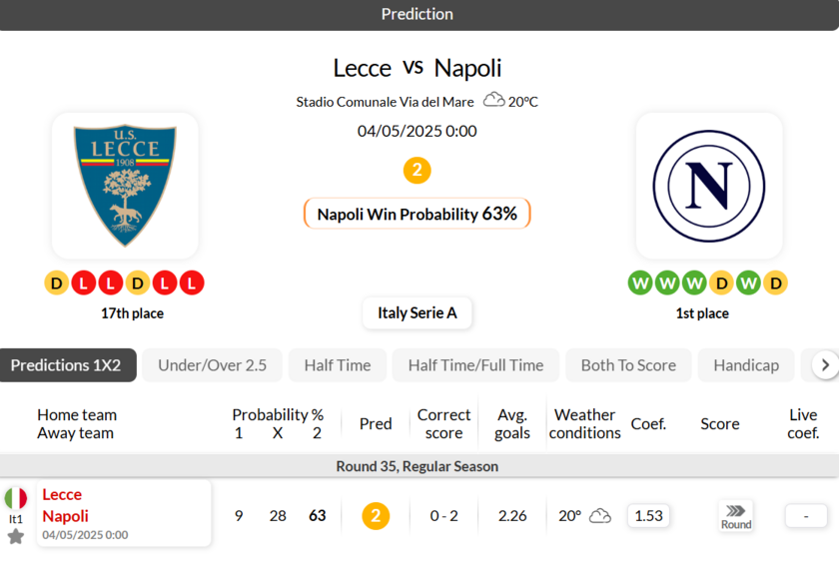
Task: Click the 1.53 coefficient button
Action: click(x=648, y=516)
